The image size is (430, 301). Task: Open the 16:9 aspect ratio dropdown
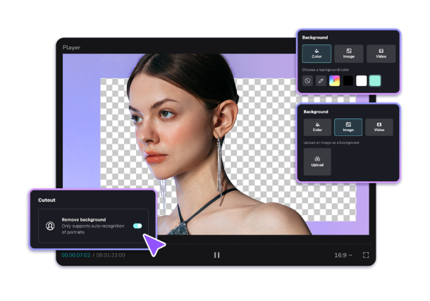click(x=343, y=254)
